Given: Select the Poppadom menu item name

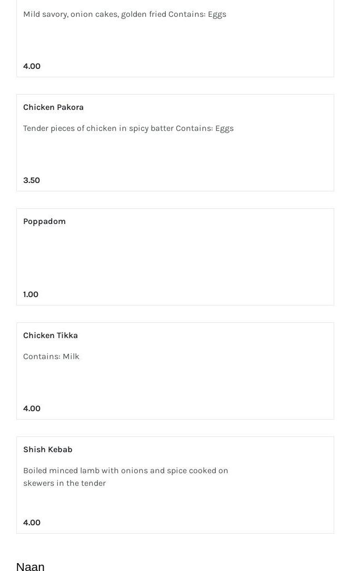Looking at the screenshot, I should [44, 221].
